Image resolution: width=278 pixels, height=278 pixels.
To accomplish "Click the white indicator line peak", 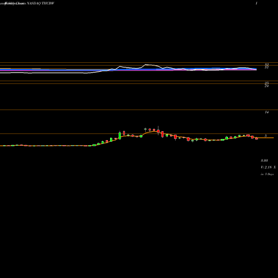I will coord(146,64).
